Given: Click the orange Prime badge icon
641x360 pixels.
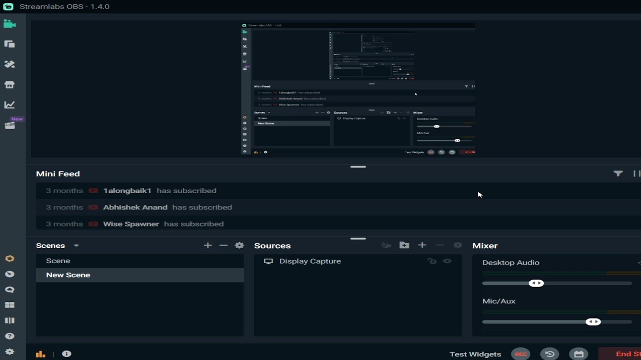Looking at the screenshot, I should pyautogui.click(x=10, y=258).
